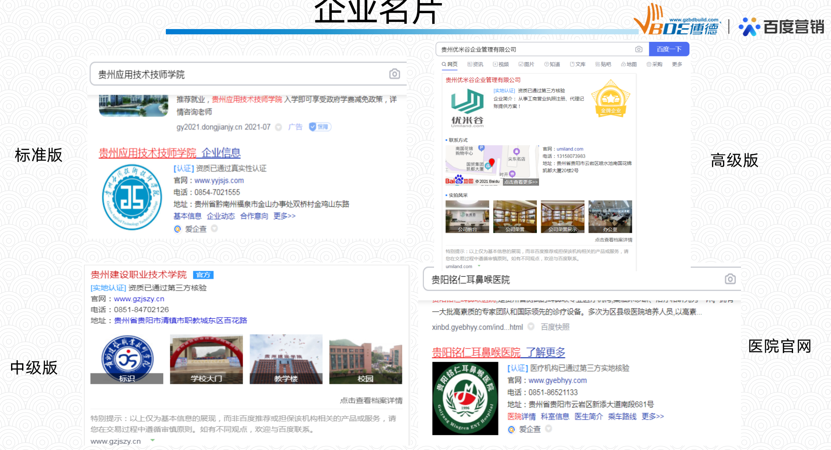831x450 pixels.
Task: Open the 贵州应用技术技师学院 企业信息 link
Action: 169,153
